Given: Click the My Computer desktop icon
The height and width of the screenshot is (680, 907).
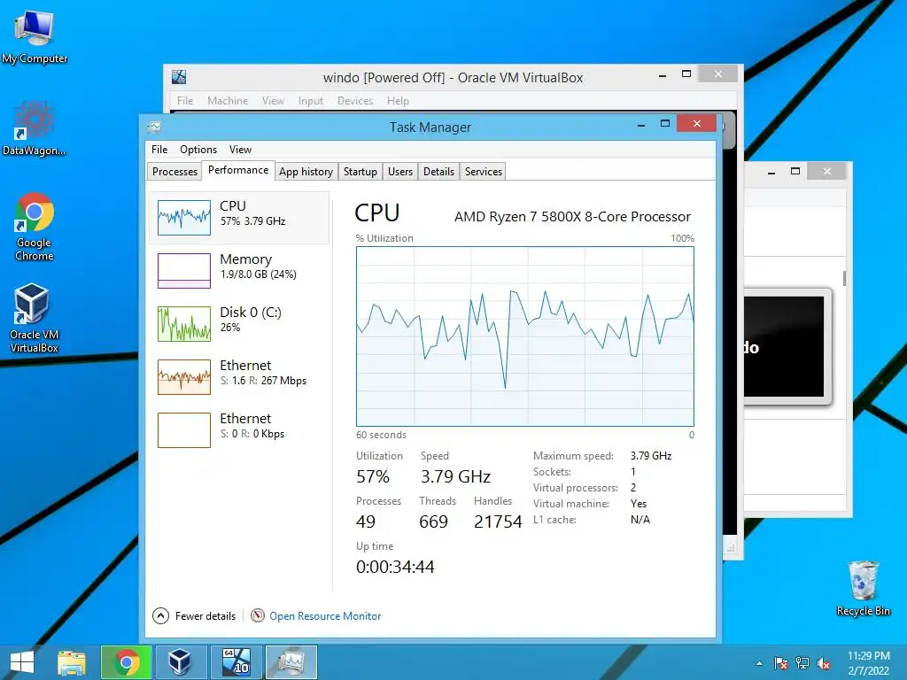Looking at the screenshot, I should click(x=35, y=37).
